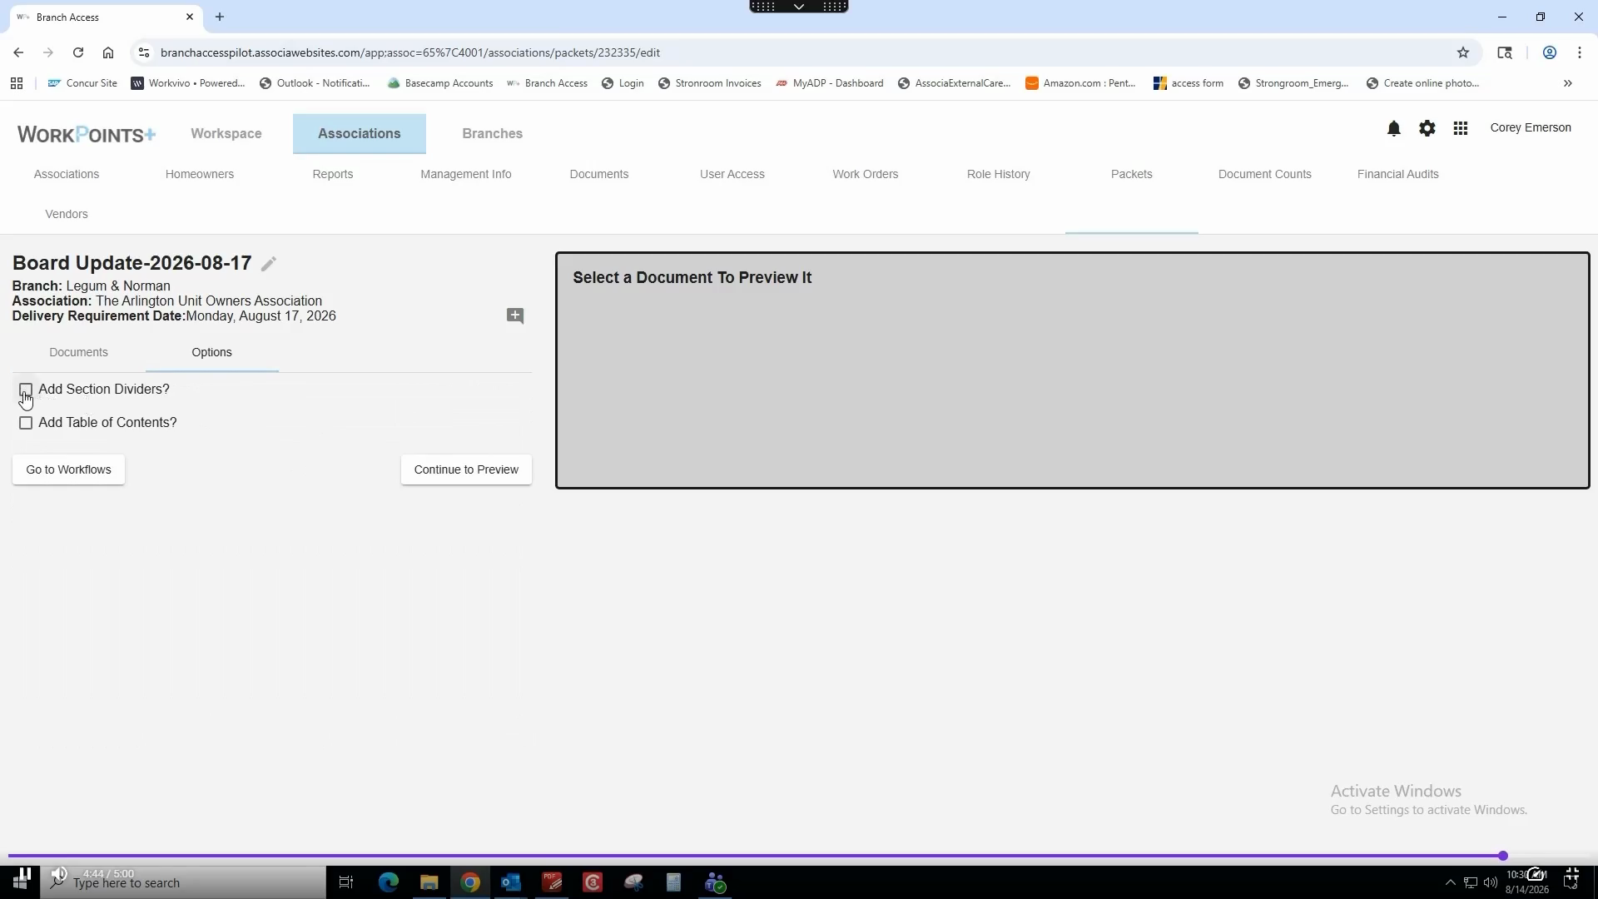
Task: Open the Vendors page
Action: point(67,214)
